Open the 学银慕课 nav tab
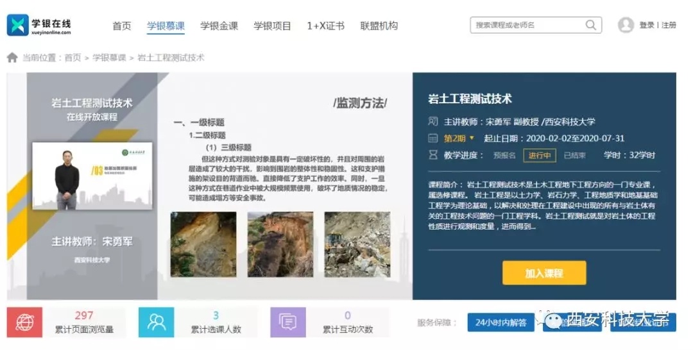The height and width of the screenshot is (350, 693). (166, 26)
